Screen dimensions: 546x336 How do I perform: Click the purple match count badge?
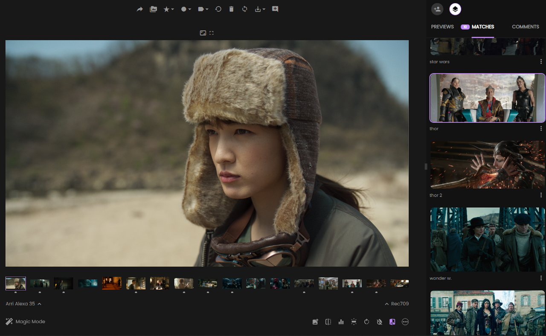coord(465,27)
